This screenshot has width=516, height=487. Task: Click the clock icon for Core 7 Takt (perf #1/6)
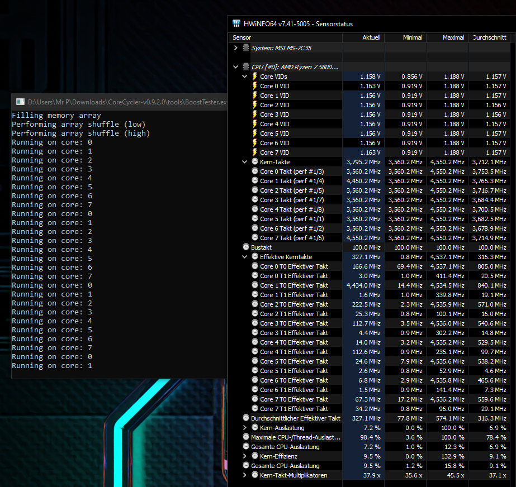point(255,237)
